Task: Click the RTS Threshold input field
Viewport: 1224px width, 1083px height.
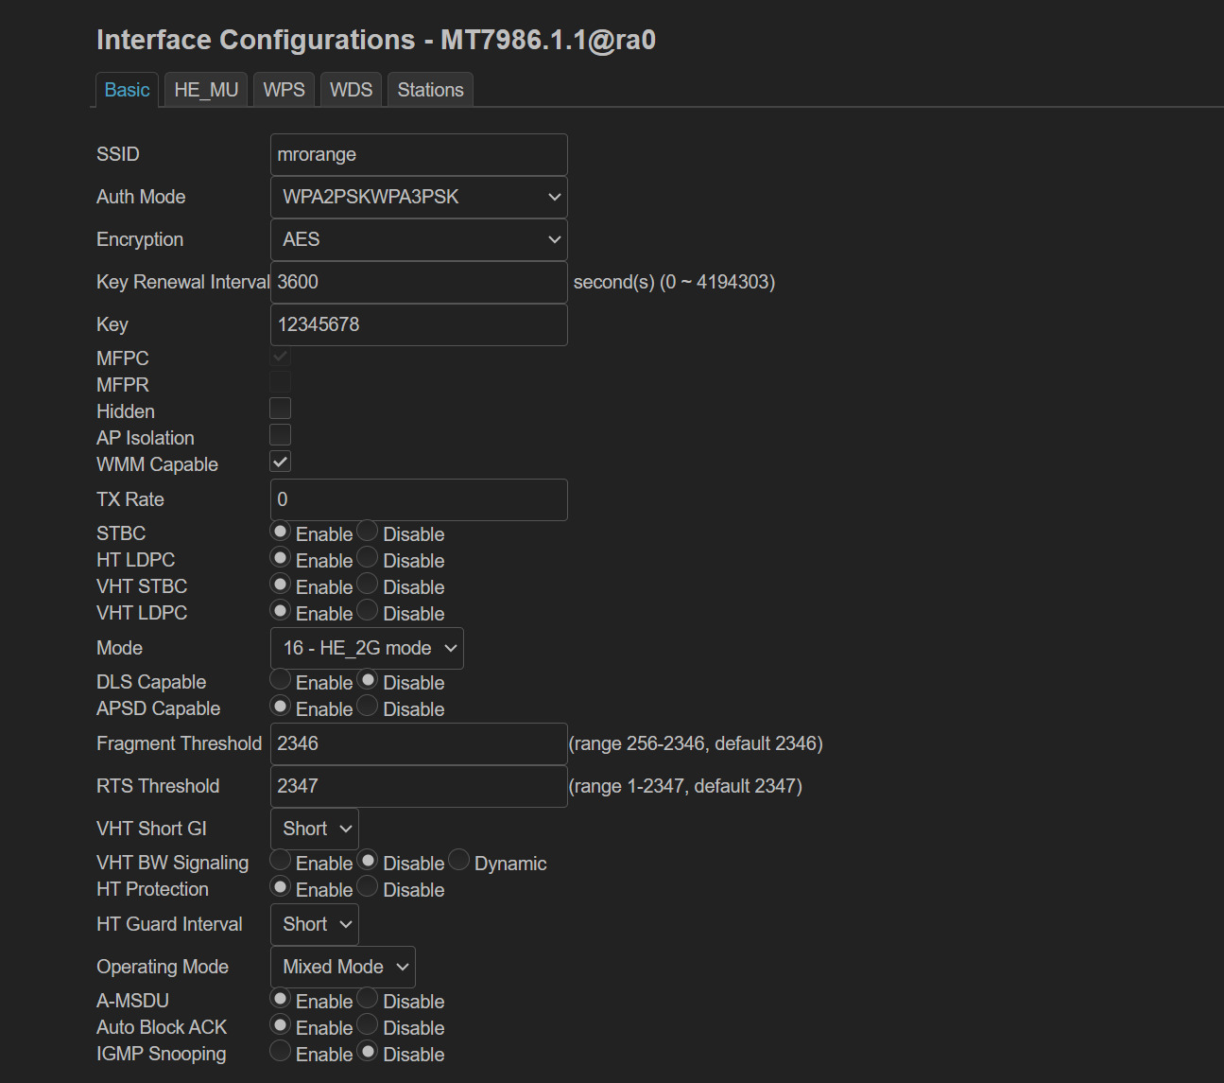Action: [419, 786]
